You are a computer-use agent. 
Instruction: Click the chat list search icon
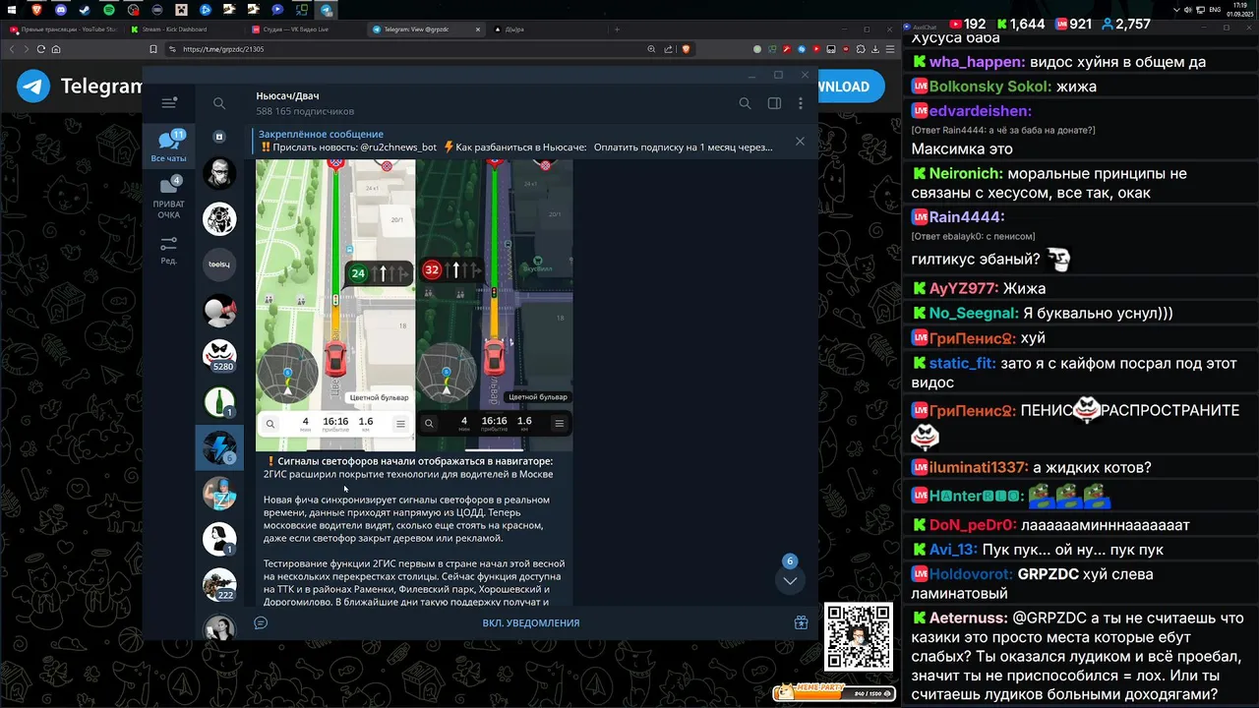point(219,103)
